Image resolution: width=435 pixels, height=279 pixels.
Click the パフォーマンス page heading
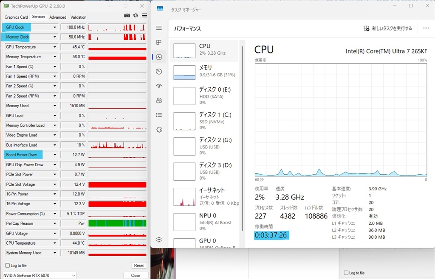187,28
